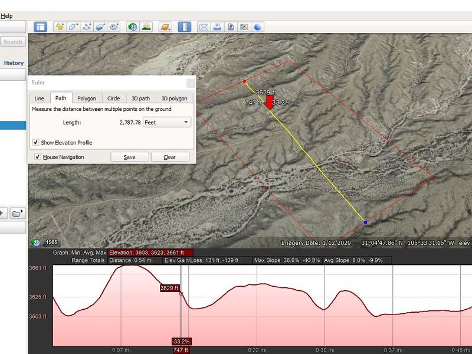The image size is (472, 354).
Task: Click the 2,787.78 length value
Action: click(130, 123)
